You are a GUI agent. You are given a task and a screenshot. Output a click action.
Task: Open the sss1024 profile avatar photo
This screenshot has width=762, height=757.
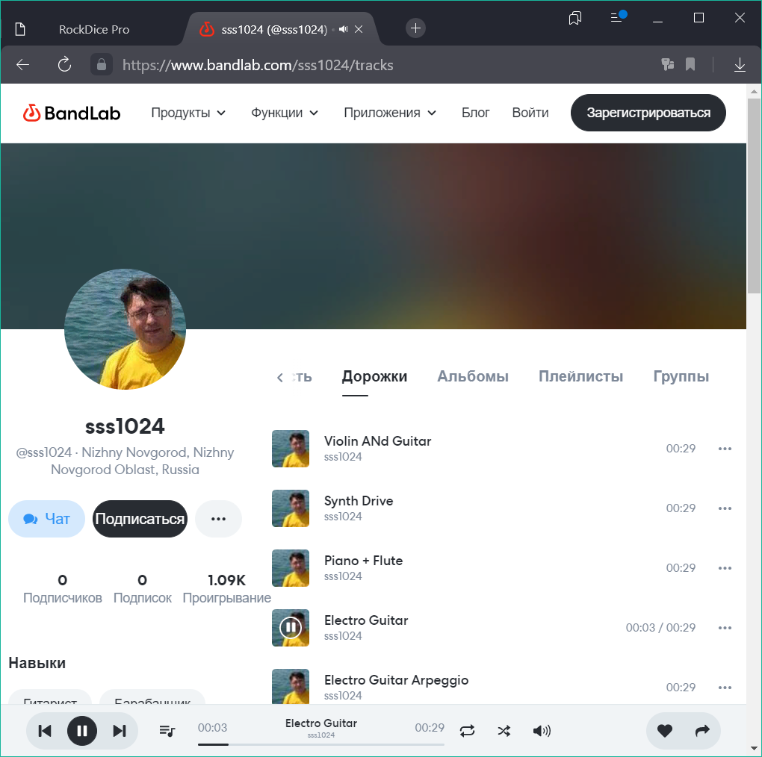point(125,329)
